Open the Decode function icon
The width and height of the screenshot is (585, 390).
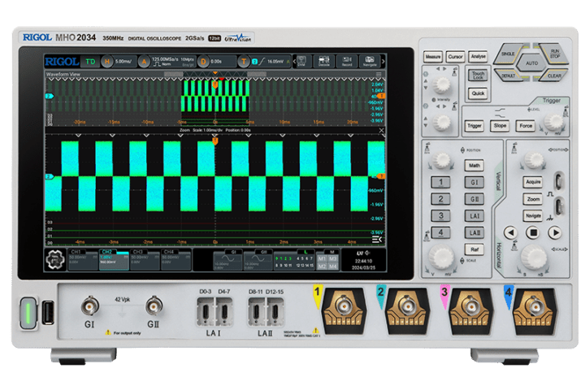(x=324, y=61)
